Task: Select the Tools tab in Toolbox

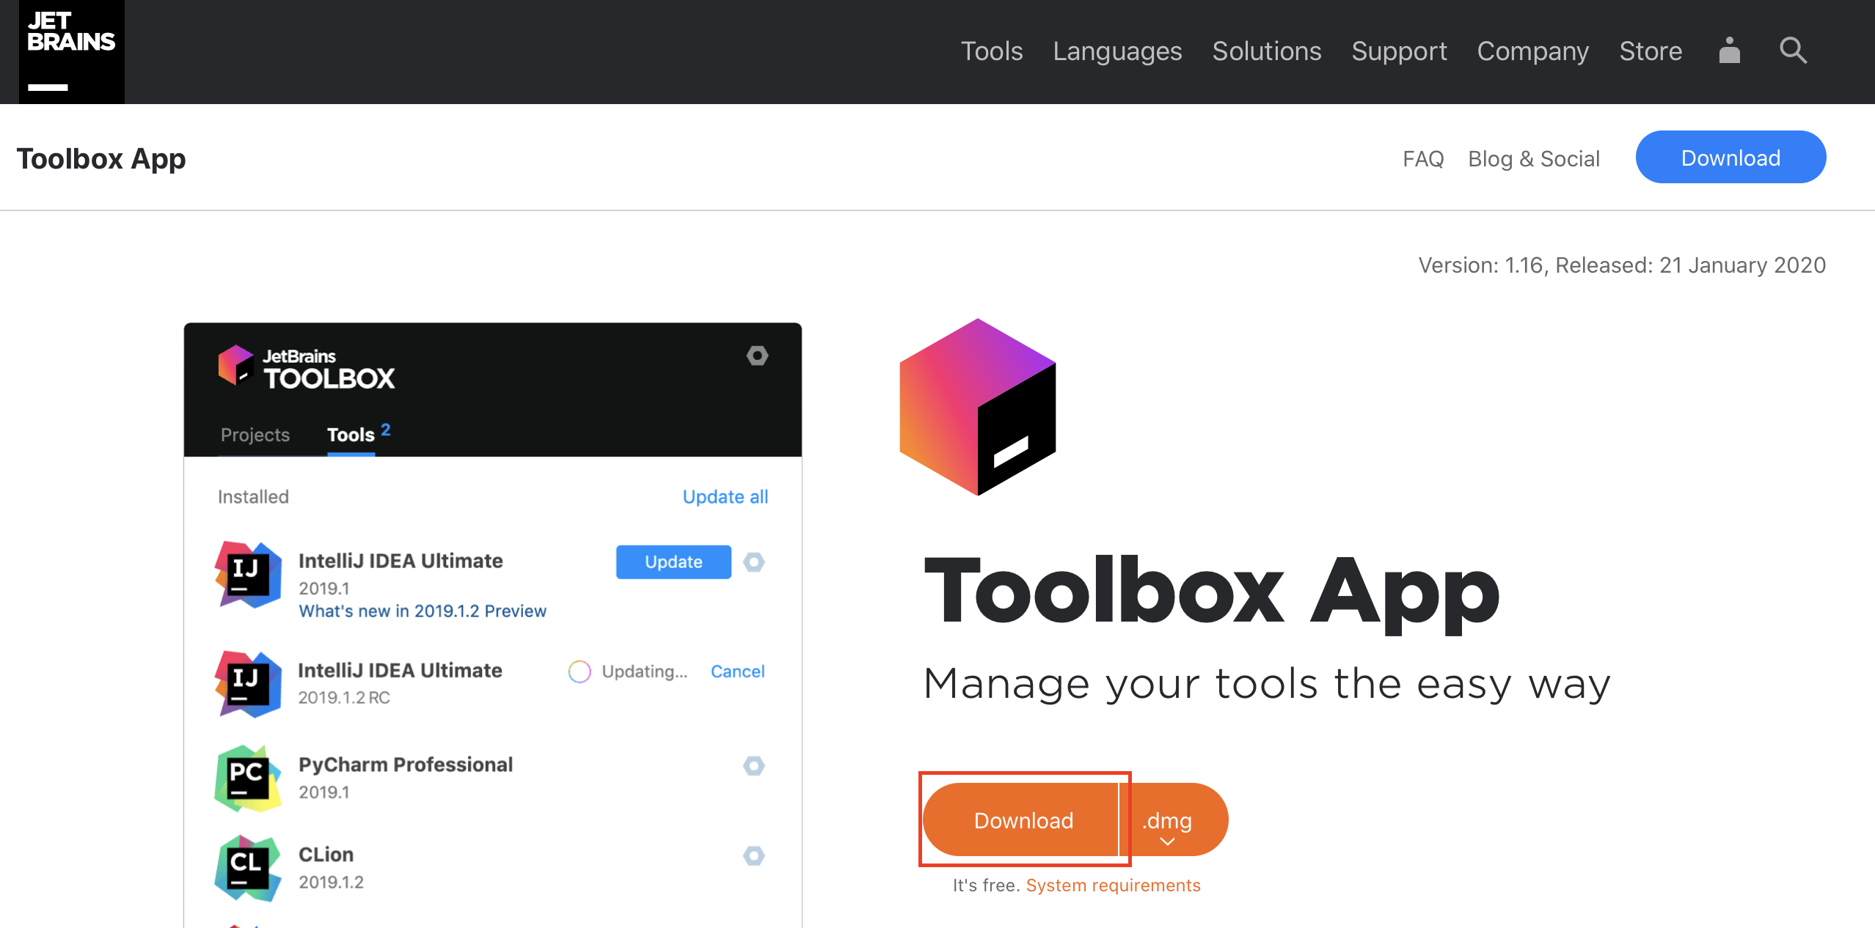Action: tap(351, 435)
